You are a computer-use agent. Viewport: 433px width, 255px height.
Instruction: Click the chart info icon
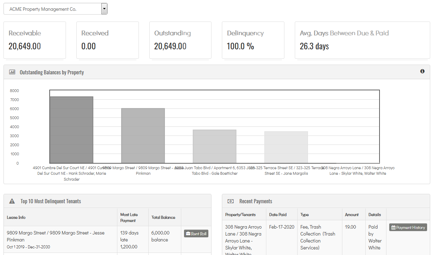coord(422,71)
